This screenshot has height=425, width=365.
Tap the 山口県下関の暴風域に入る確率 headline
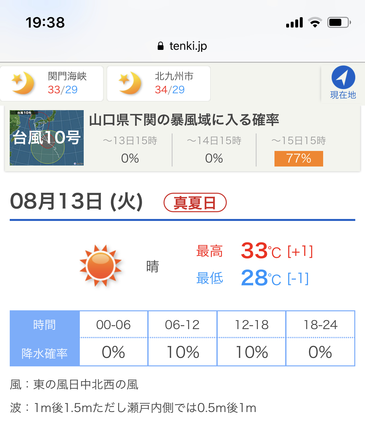(x=184, y=120)
